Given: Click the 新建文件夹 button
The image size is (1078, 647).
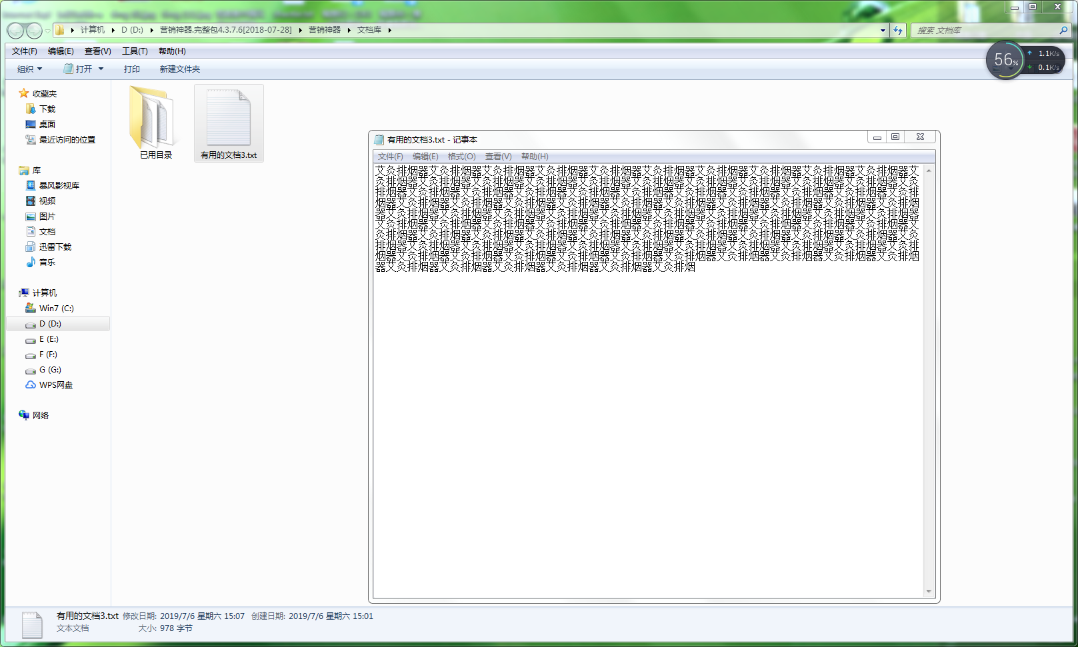Looking at the screenshot, I should 179,69.
